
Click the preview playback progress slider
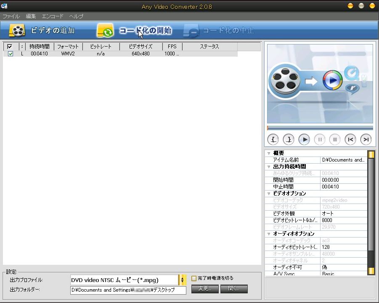320,128
